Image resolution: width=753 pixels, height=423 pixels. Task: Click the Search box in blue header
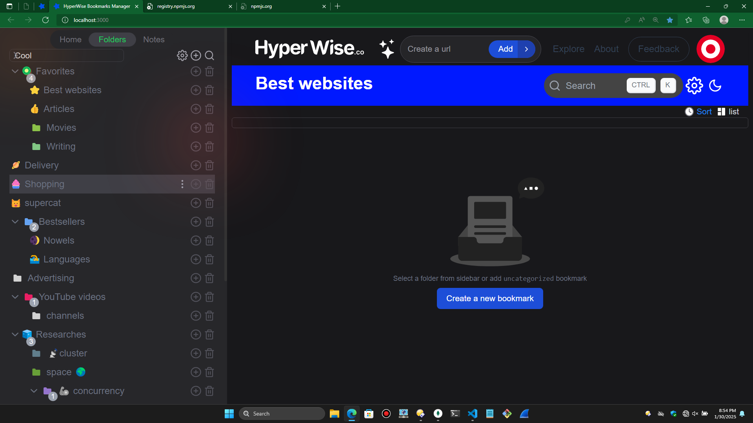613,85
